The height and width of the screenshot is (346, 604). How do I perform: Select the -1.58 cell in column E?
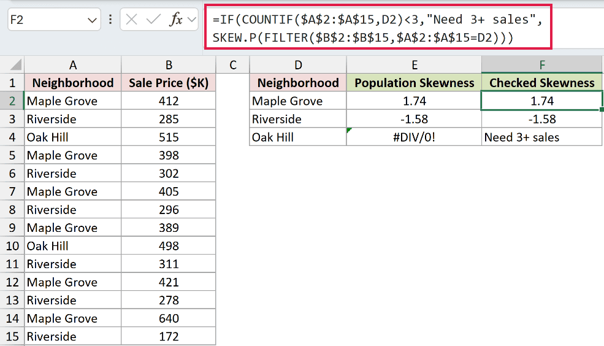[x=414, y=119]
